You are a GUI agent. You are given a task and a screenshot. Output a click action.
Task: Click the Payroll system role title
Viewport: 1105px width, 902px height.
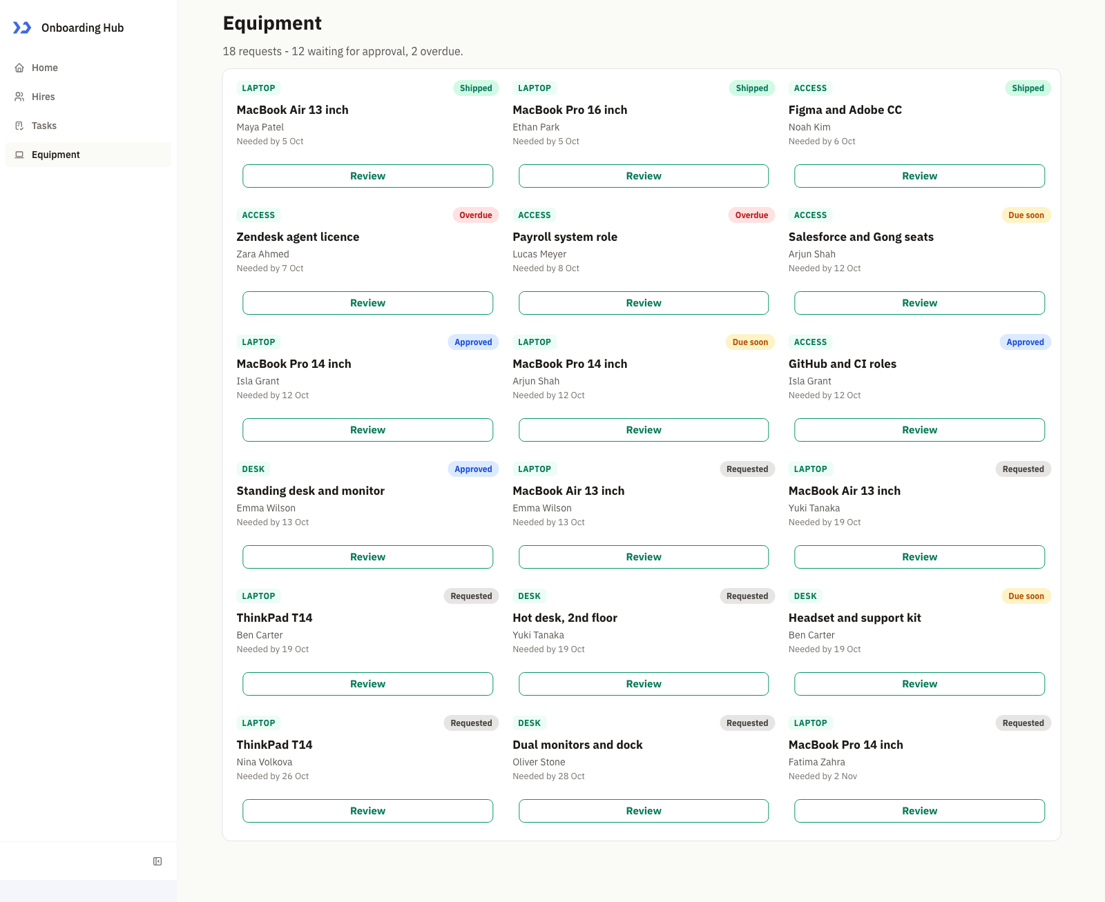point(565,237)
